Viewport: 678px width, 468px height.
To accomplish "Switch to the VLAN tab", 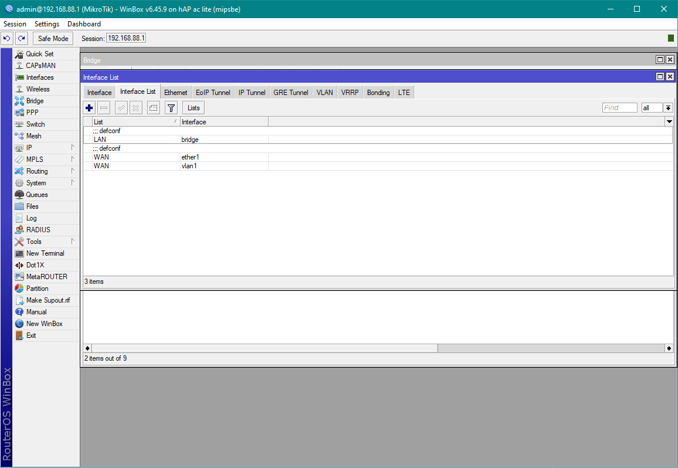I will (x=325, y=93).
